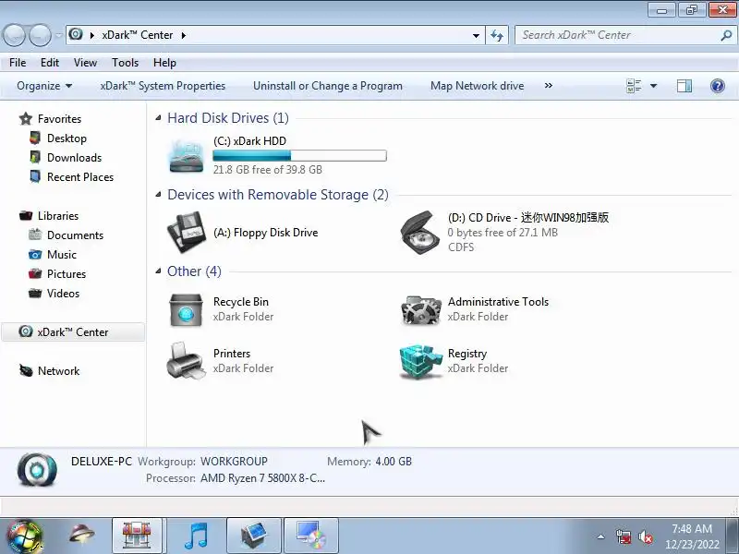739x554 pixels.
Task: Open the Help menu
Action: [164, 63]
